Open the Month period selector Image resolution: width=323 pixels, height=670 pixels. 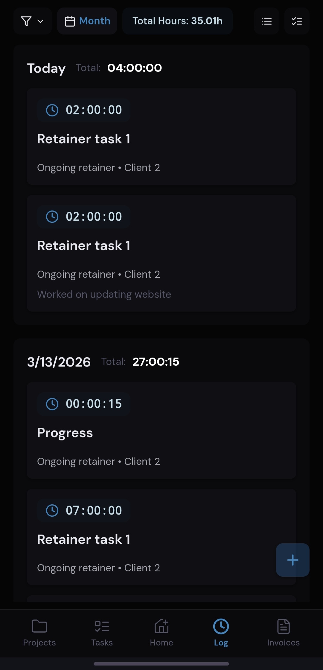tap(87, 21)
